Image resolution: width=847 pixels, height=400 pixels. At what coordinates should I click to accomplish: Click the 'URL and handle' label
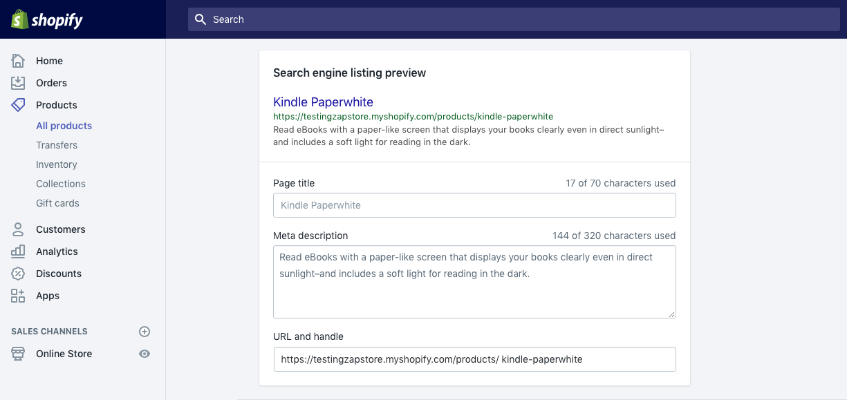[x=308, y=336]
